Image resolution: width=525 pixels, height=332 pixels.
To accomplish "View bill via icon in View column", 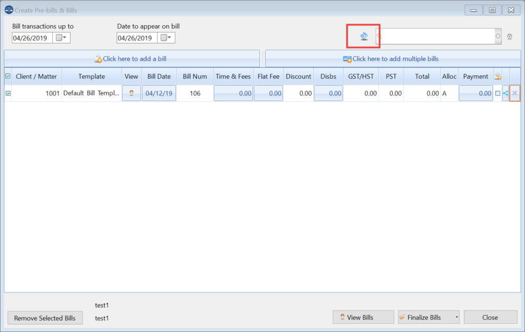I will (x=131, y=93).
